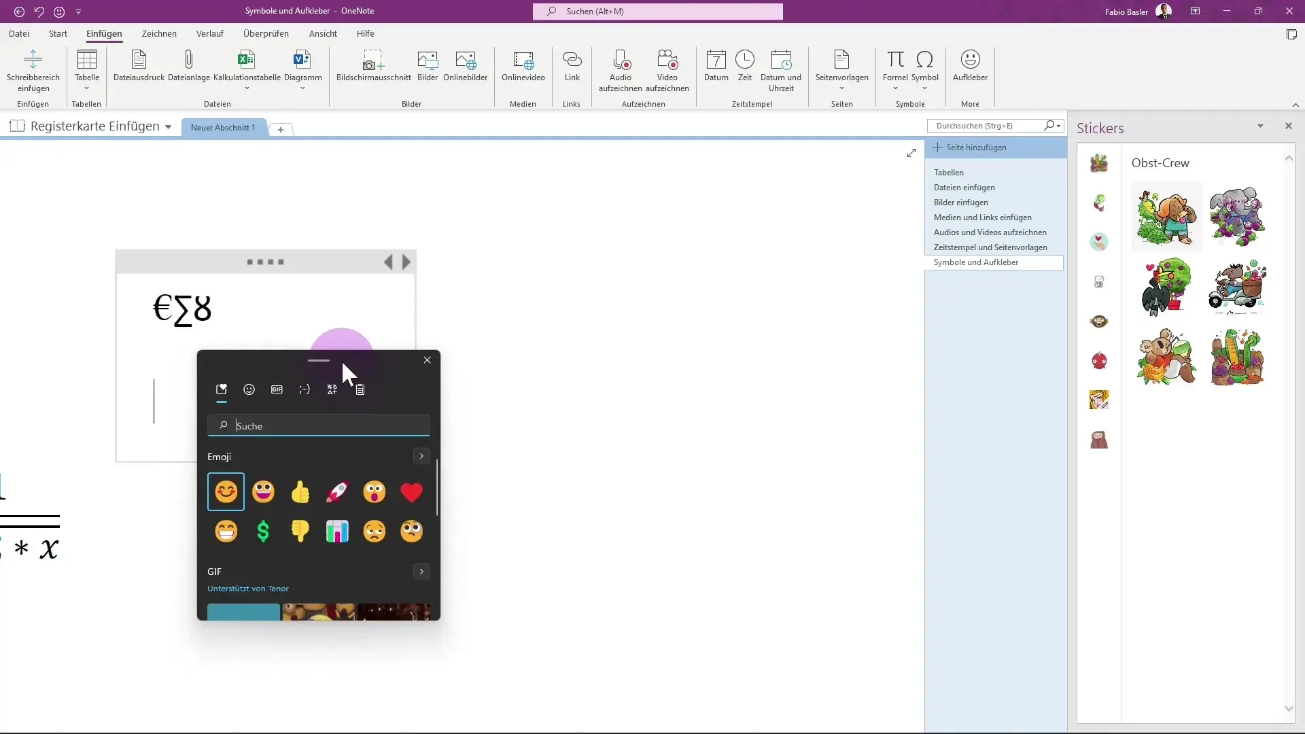
Task: Insert a Link
Action: click(x=572, y=66)
